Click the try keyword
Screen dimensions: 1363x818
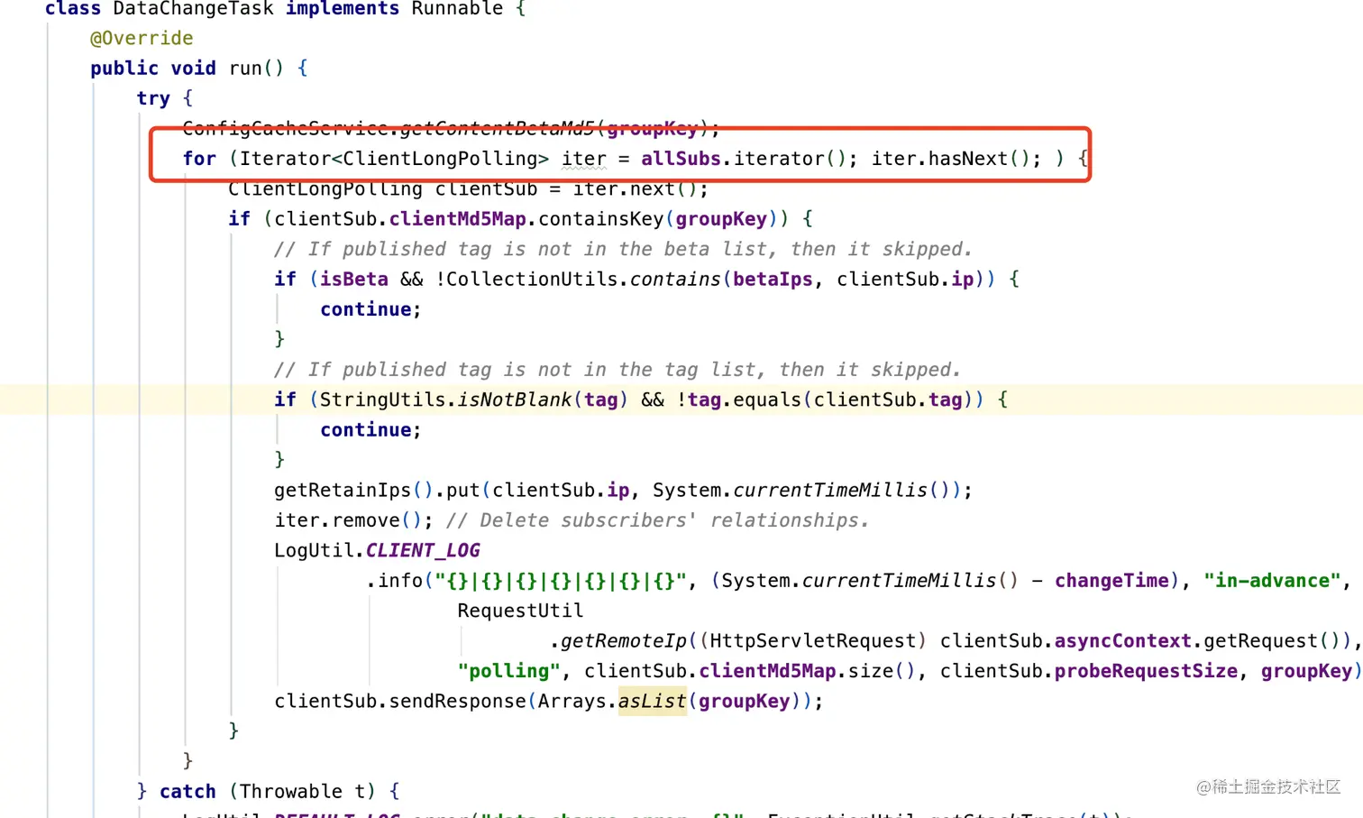coord(152,98)
